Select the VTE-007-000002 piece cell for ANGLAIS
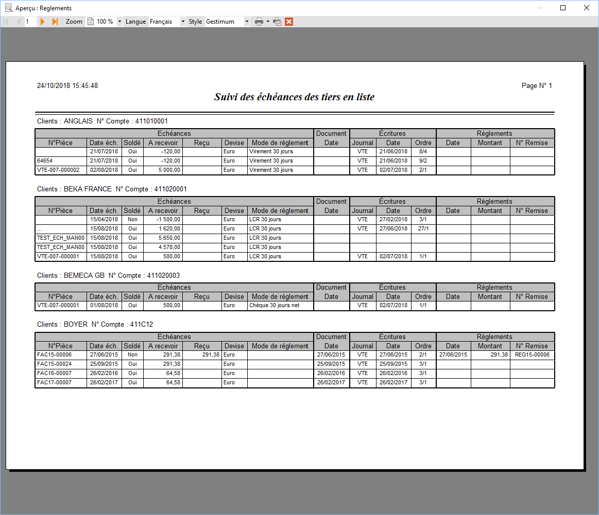 click(61, 170)
